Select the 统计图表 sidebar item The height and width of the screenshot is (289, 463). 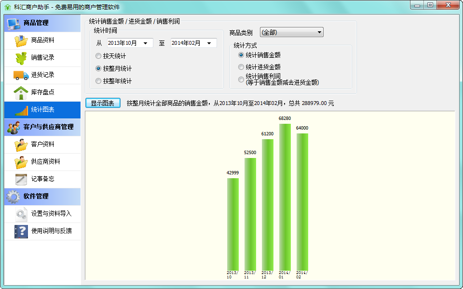[x=42, y=110]
